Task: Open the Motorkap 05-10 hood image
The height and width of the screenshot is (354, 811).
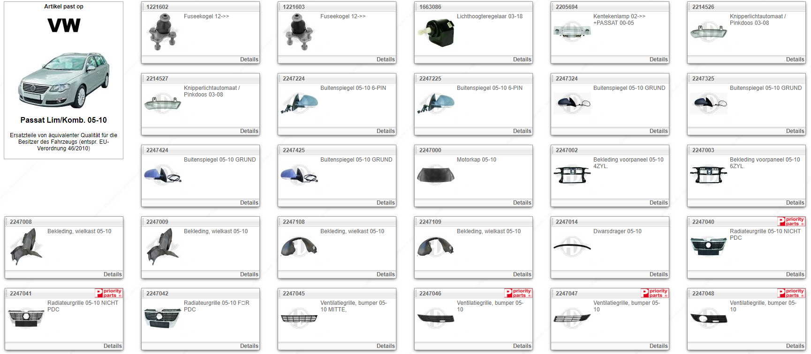Action: (435, 175)
